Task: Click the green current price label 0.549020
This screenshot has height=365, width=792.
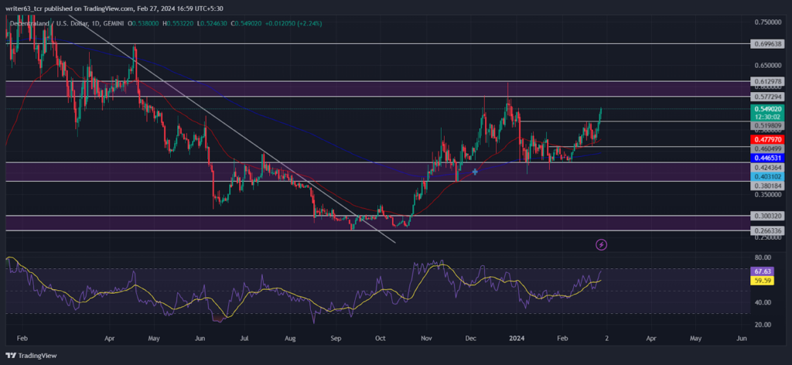Action: point(768,109)
